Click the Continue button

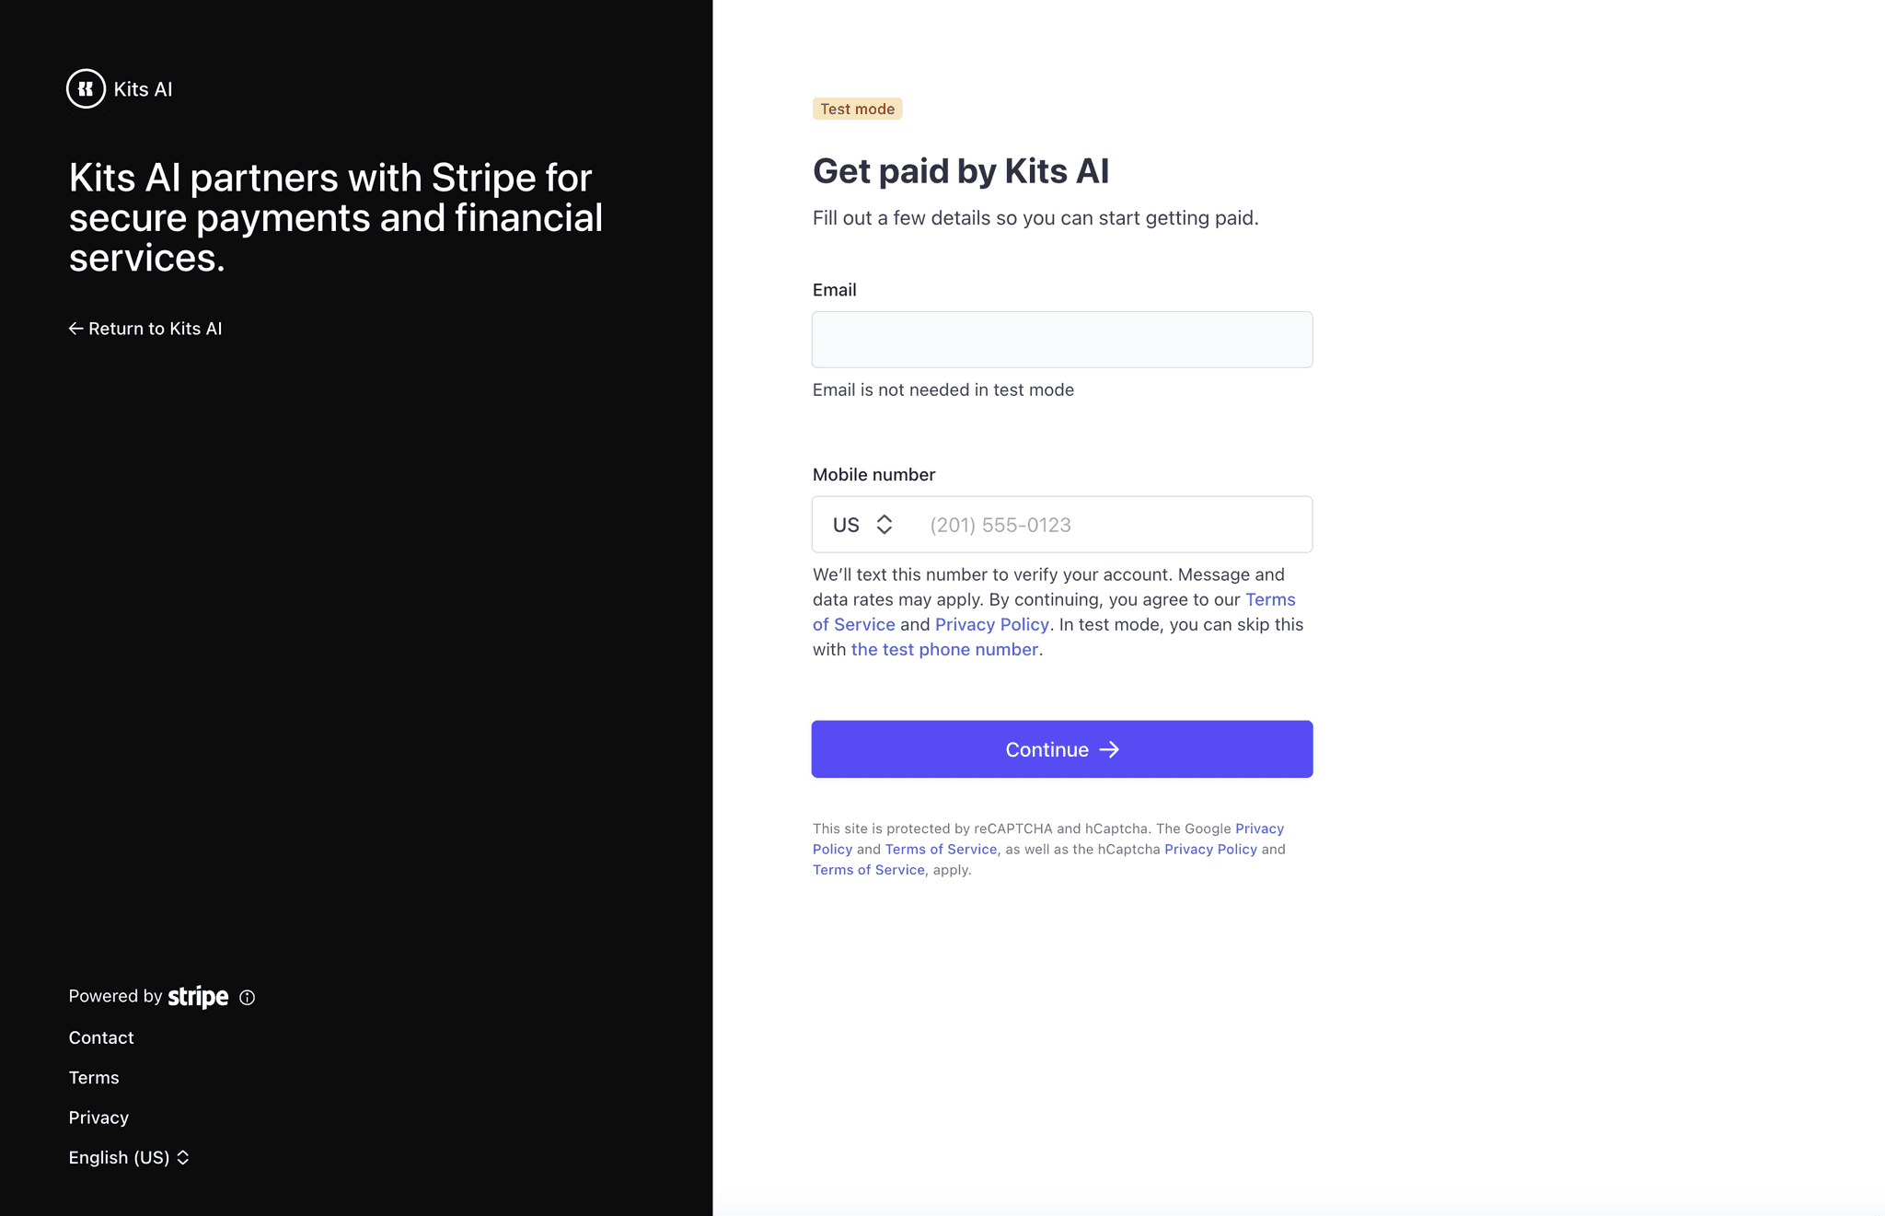point(1062,749)
